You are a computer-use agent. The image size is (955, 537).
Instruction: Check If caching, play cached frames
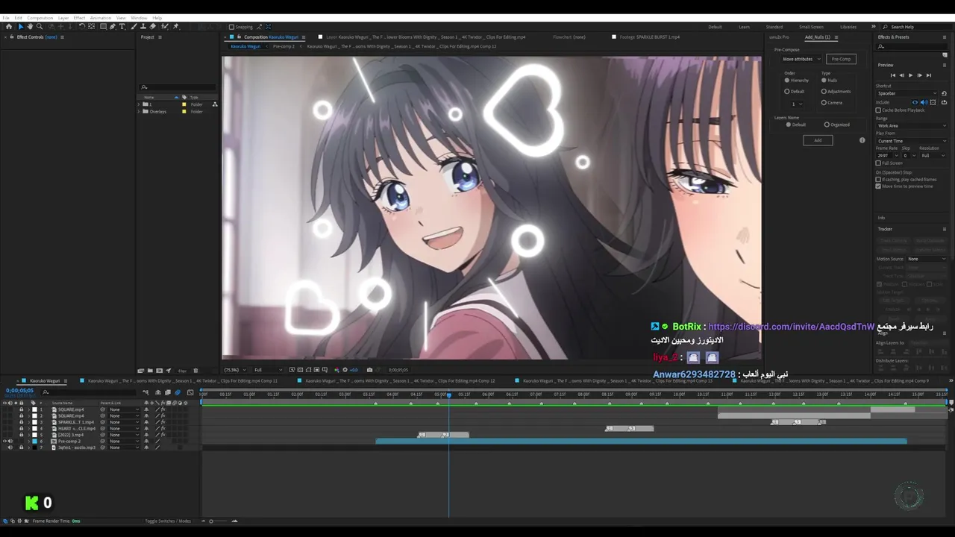tap(878, 179)
